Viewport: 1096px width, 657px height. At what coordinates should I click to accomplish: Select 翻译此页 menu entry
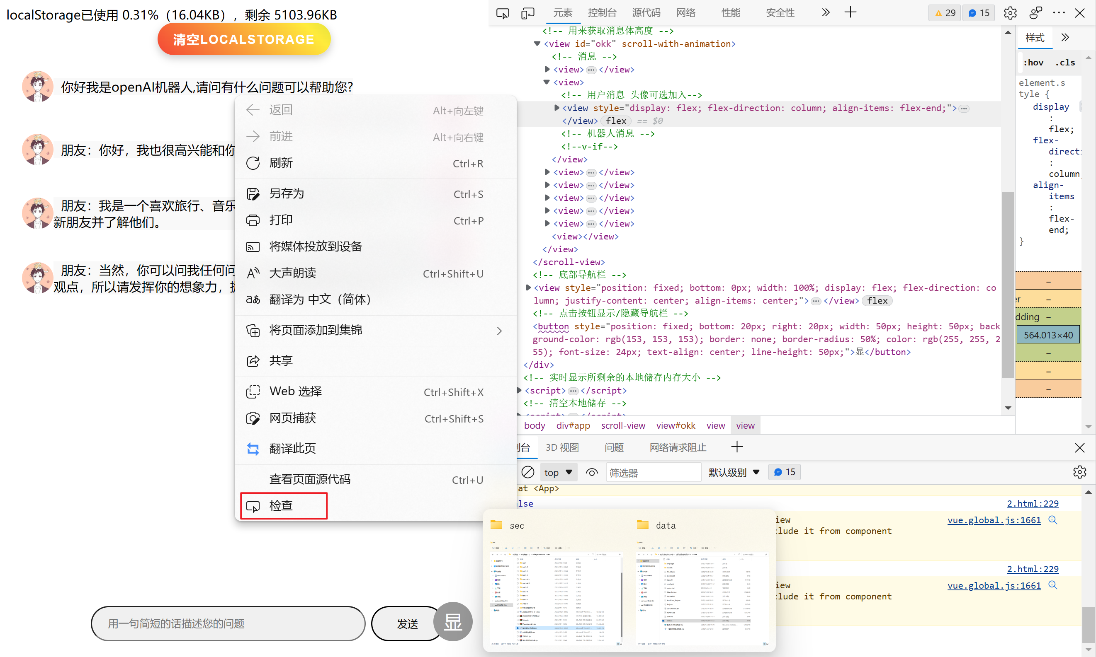375,449
